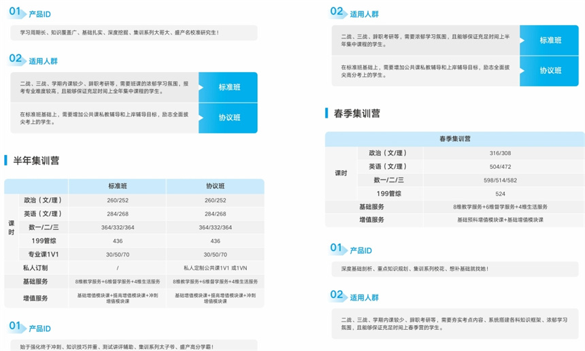The height and width of the screenshot is (351, 585).
Task: Click 364/332/364 in the 标准班 column
Action: [118, 227]
